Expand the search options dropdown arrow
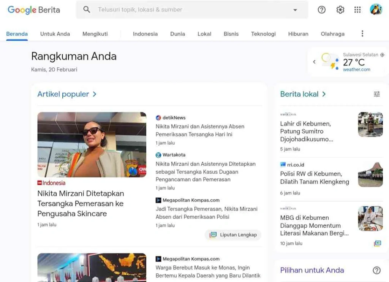Image resolution: width=389 pixels, height=282 pixels. 295,10
